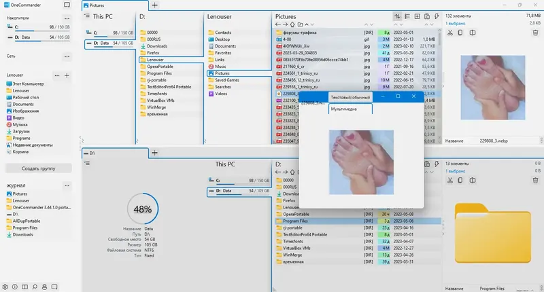Click image thumbnail in top preview panel
Viewport: 544px width, 292px height.
click(x=492, y=88)
